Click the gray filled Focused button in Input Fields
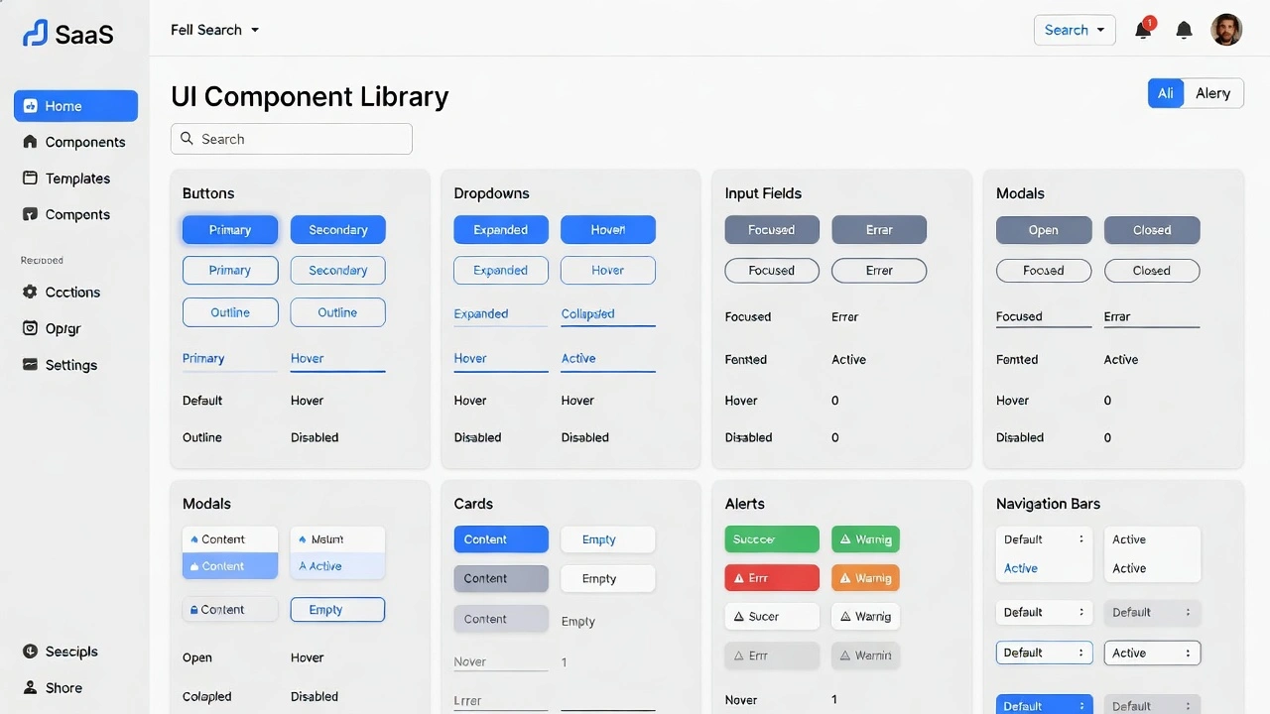 click(x=772, y=230)
